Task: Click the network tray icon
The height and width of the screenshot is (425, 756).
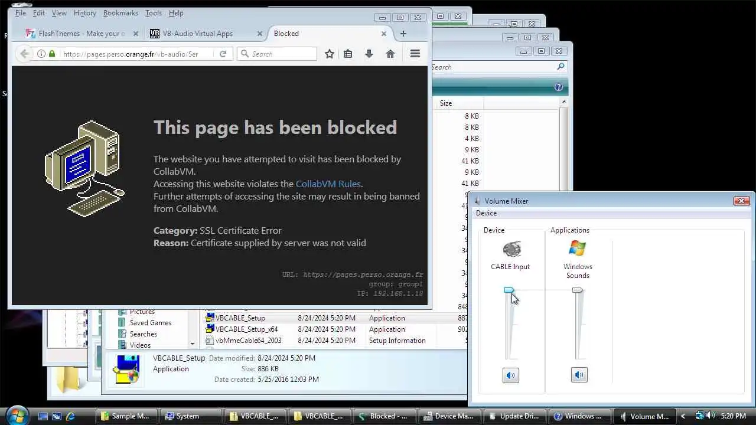Action: point(699,416)
